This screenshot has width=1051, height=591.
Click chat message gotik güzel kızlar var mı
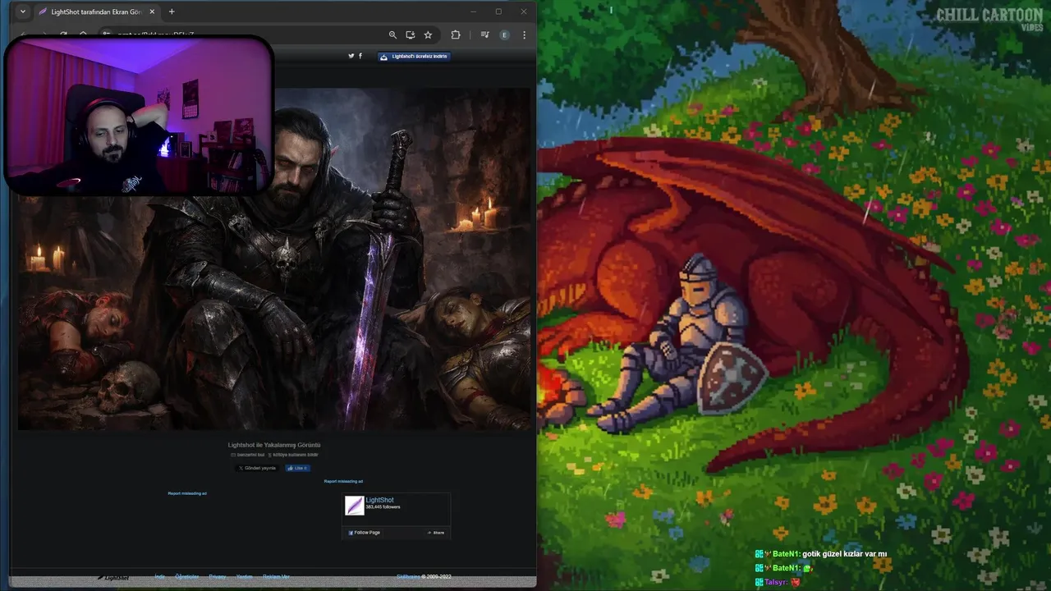(844, 554)
